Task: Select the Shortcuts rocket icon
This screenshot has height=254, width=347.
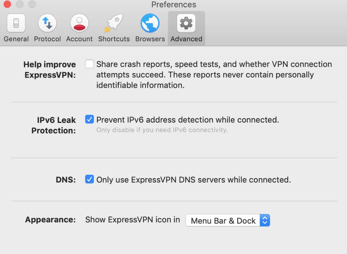Action: tap(114, 23)
